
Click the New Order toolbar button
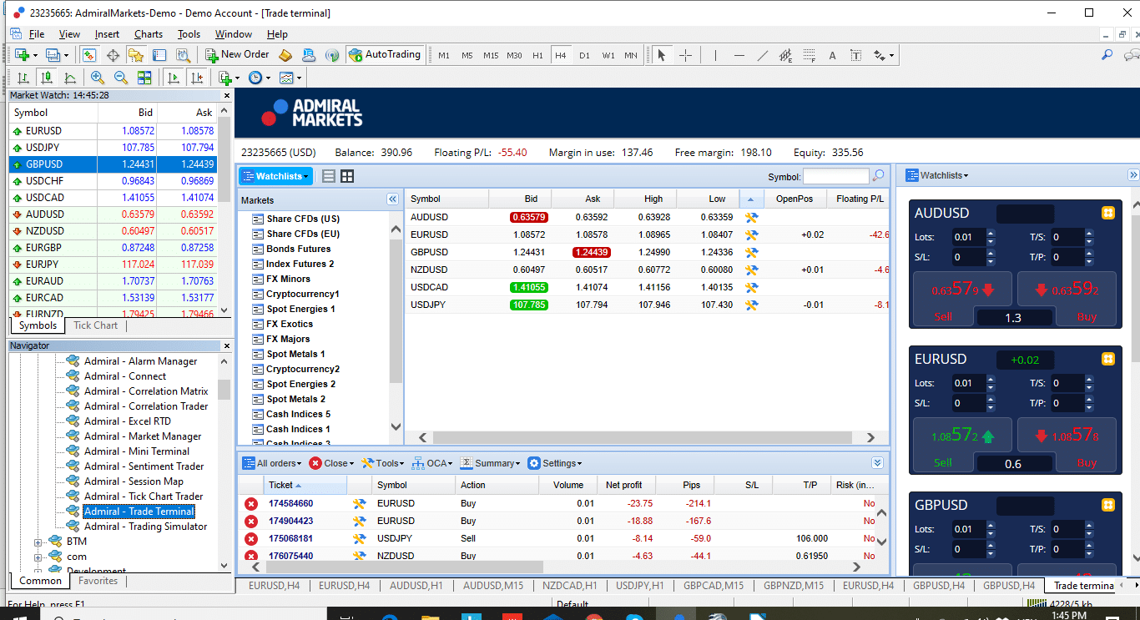[238, 55]
